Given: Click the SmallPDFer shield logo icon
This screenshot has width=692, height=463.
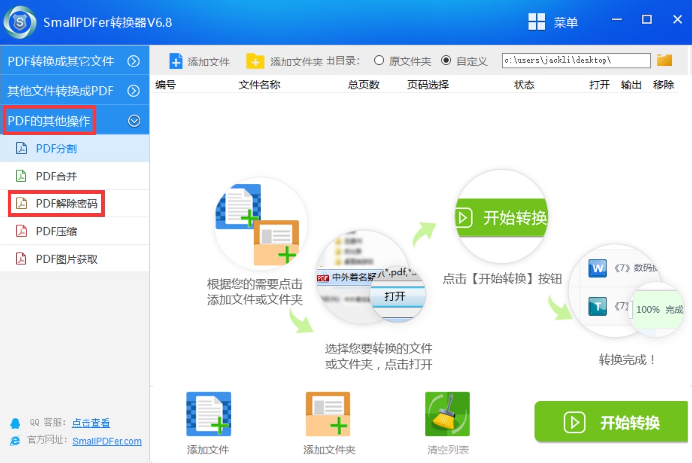Looking at the screenshot, I should (x=20, y=22).
